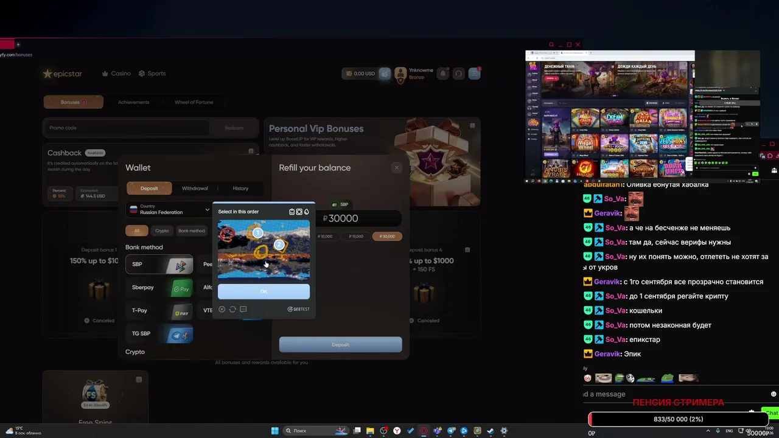The height and width of the screenshot is (438, 779).
Task: Open the hamburger menu icon
Action: point(475,74)
